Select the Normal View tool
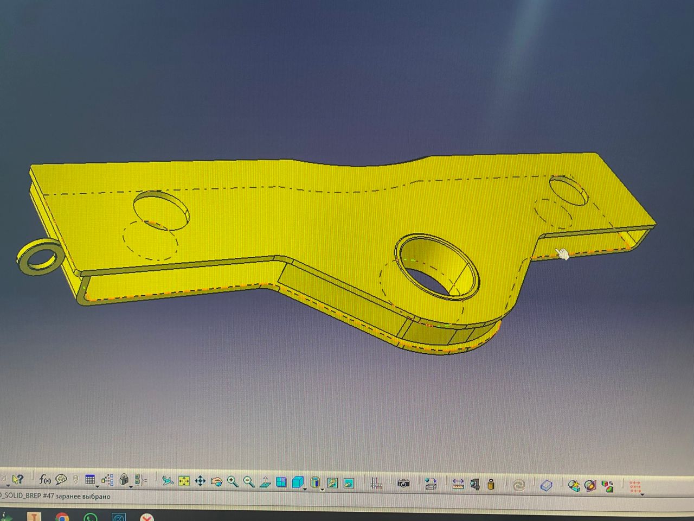This screenshot has width=694, height=521. [265, 481]
